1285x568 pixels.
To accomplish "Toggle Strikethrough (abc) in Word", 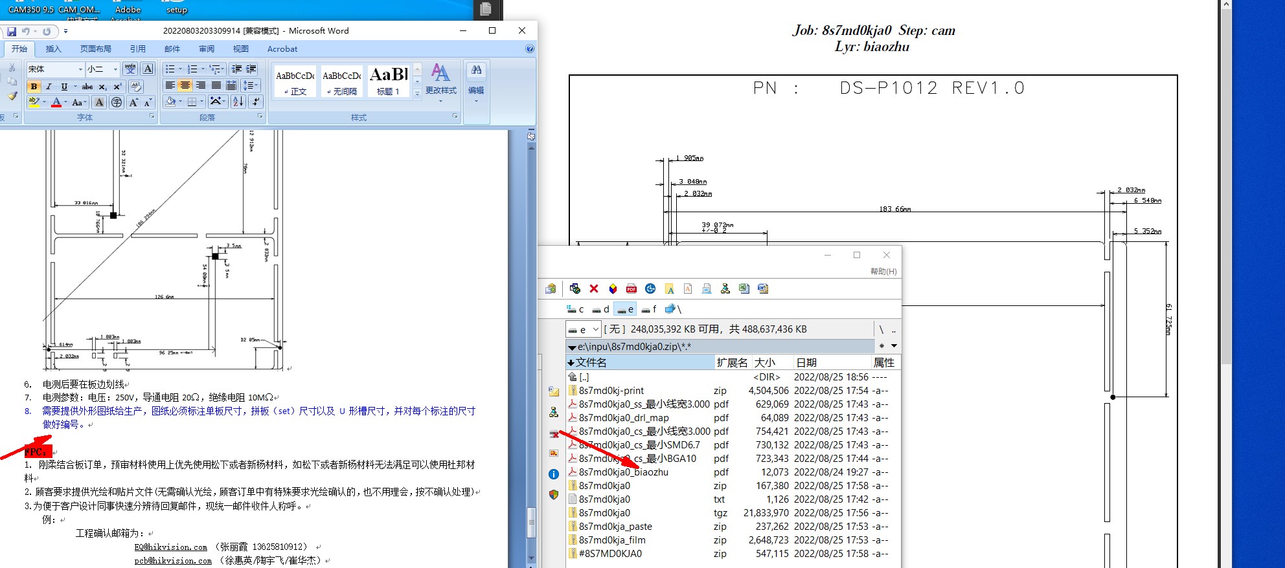I will coord(87,86).
